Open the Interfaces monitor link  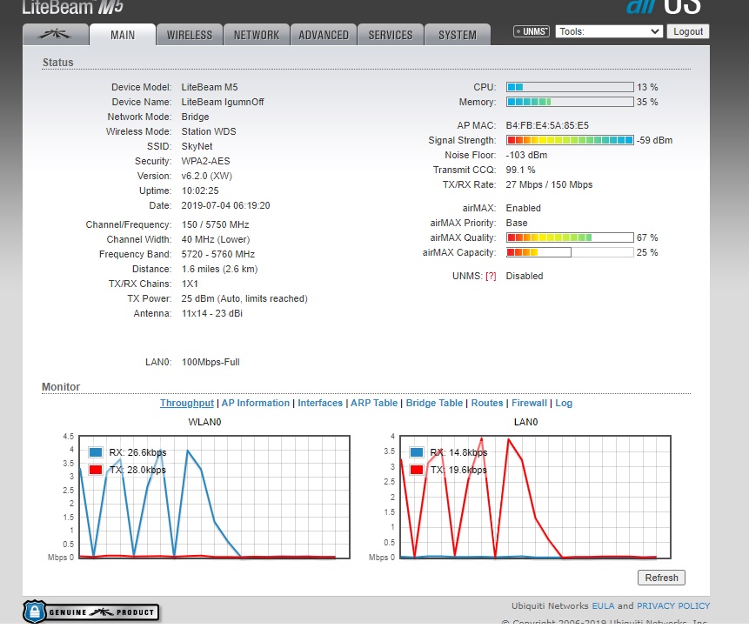pyautogui.click(x=320, y=403)
